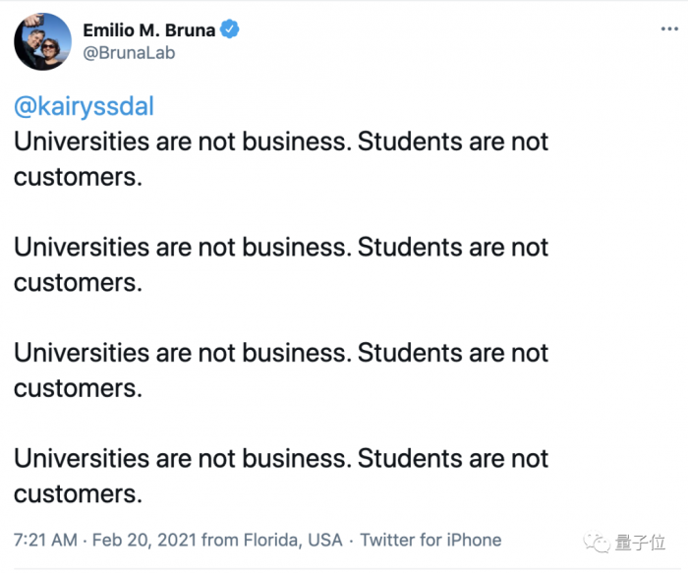Click third paragraph's "Universities are not business." sentence

coord(182,354)
